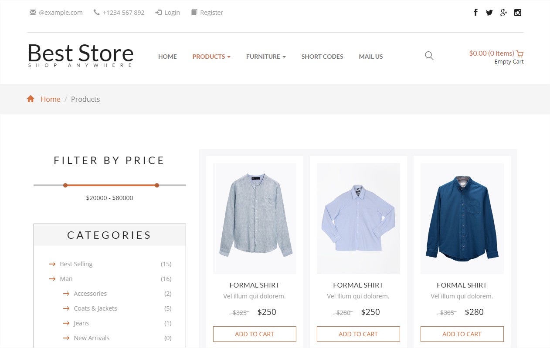This screenshot has width=550, height=348.
Task: Add the $305 formal shirt to cart
Action: click(462, 334)
